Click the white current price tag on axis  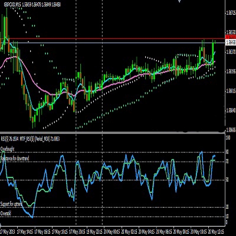pos(231,42)
